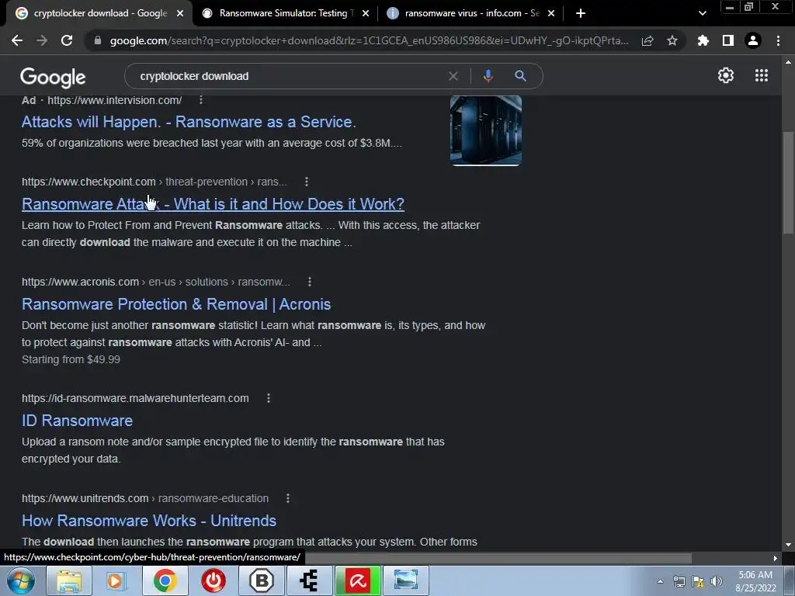Close the cryptolocker download tab
This screenshot has height=596, width=795.
tap(180, 13)
